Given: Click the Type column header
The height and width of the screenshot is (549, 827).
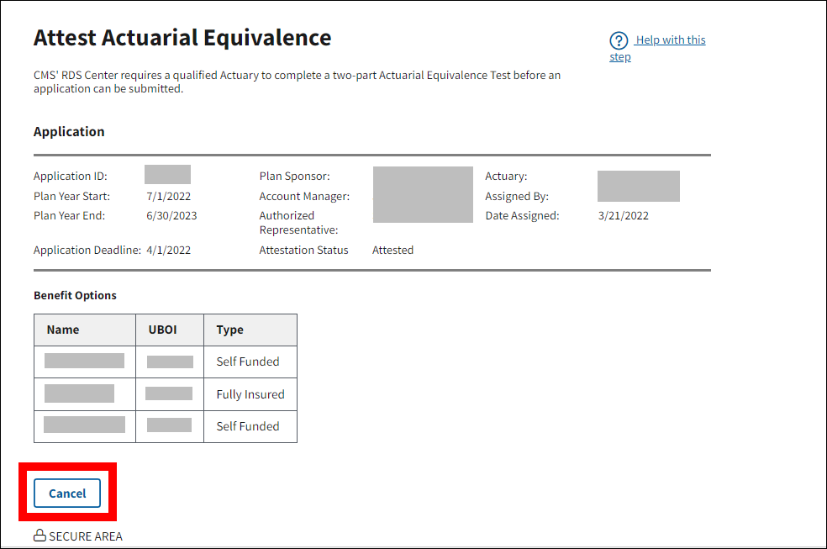Looking at the screenshot, I should tap(229, 330).
